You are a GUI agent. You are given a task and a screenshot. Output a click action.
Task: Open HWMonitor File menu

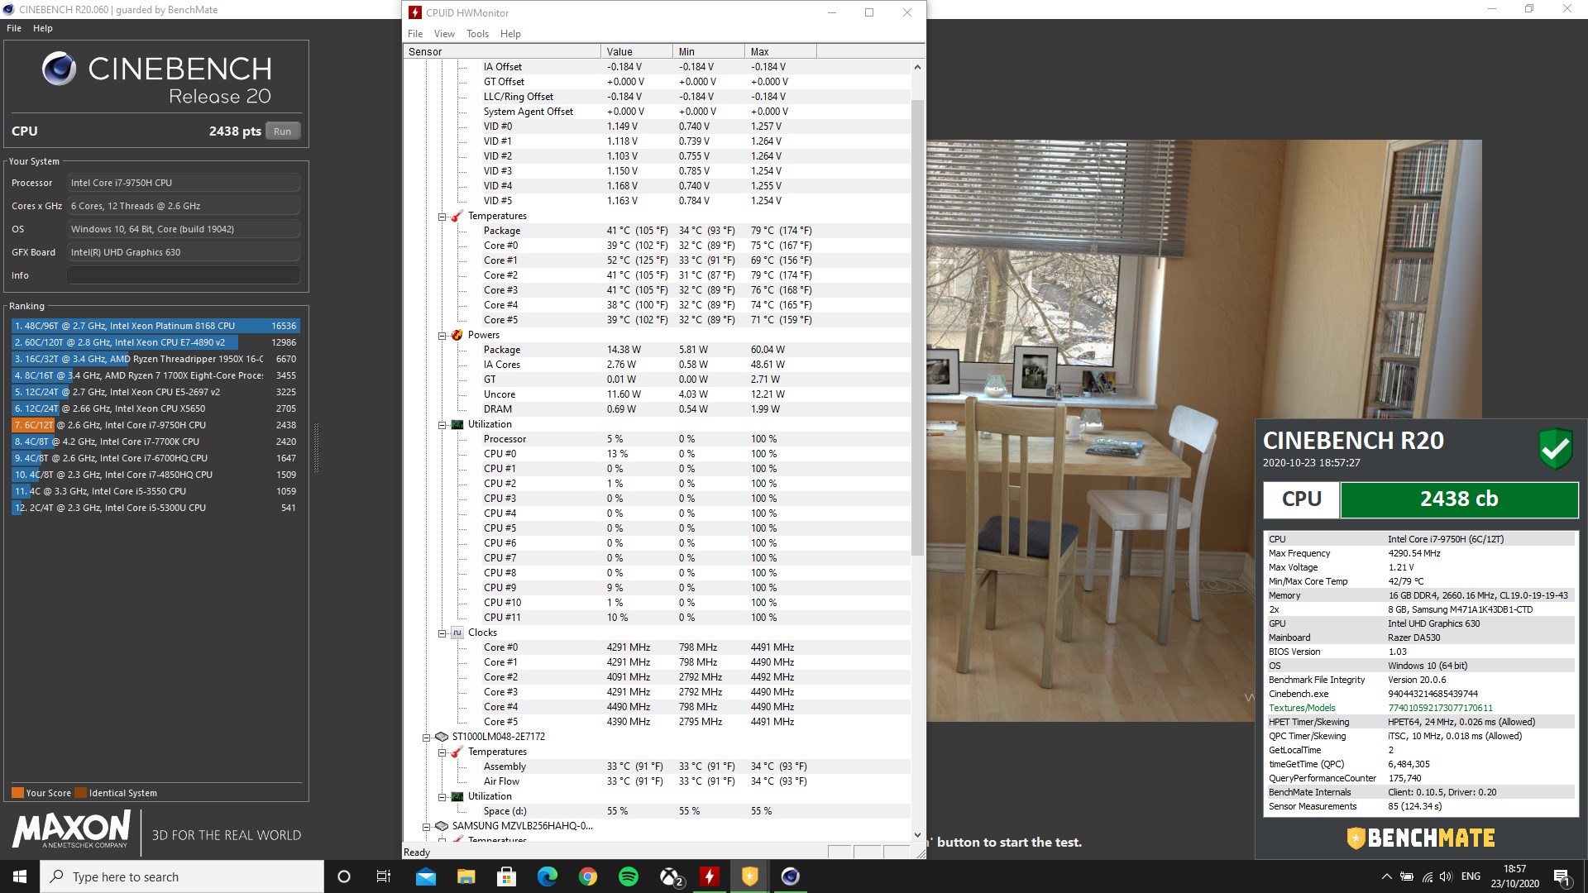pos(415,34)
